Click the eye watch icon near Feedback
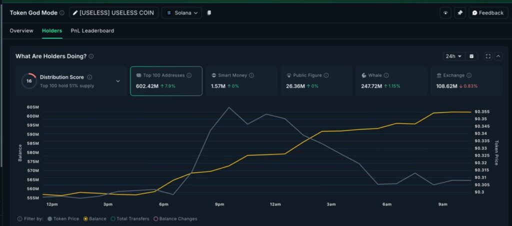Image resolution: width=512 pixels, height=226 pixels. pyautogui.click(x=445, y=13)
